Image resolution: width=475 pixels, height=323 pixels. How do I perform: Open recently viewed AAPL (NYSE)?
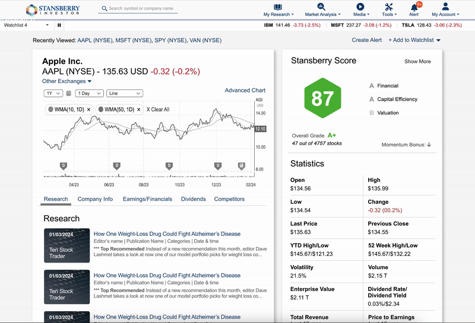(95, 40)
